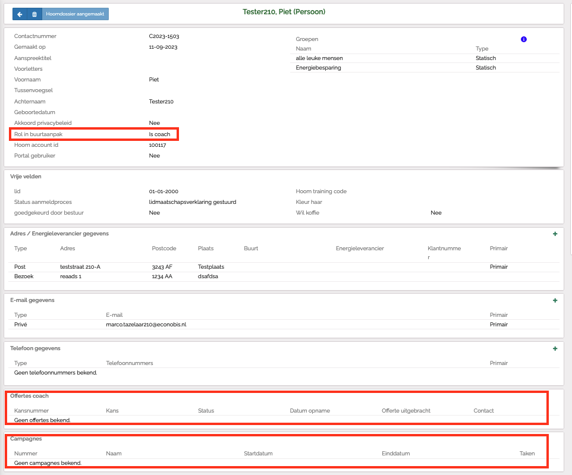Click the Status aanmeldproces value
The width and height of the screenshot is (572, 475).
193,202
